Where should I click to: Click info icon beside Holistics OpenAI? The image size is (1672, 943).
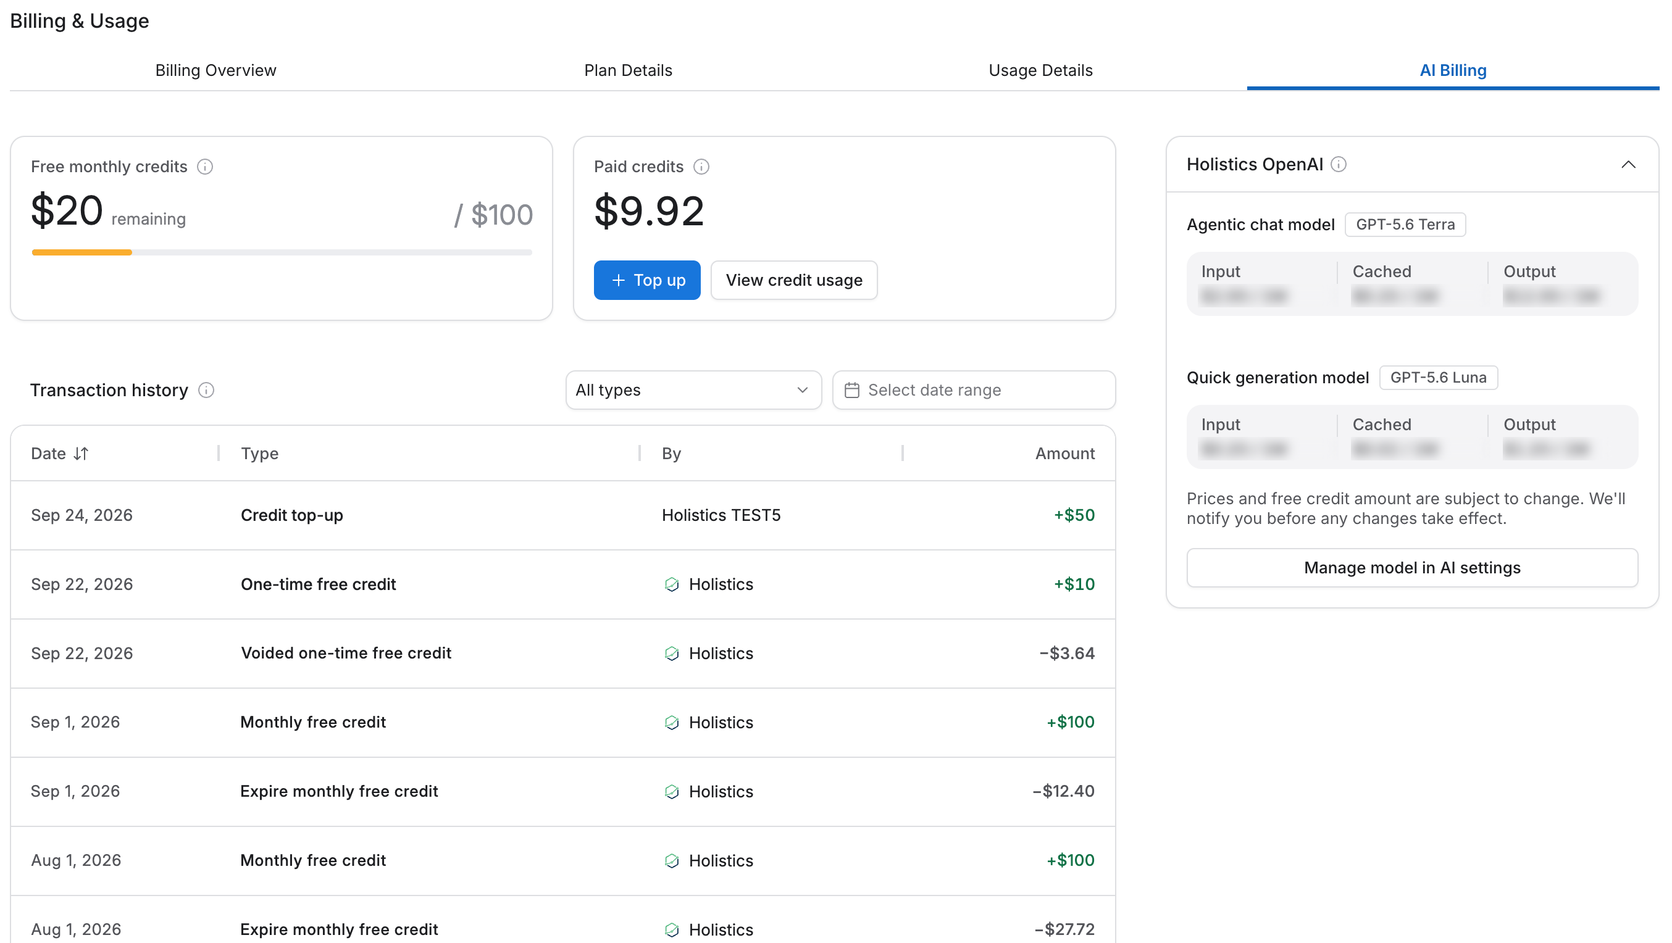(x=1339, y=164)
